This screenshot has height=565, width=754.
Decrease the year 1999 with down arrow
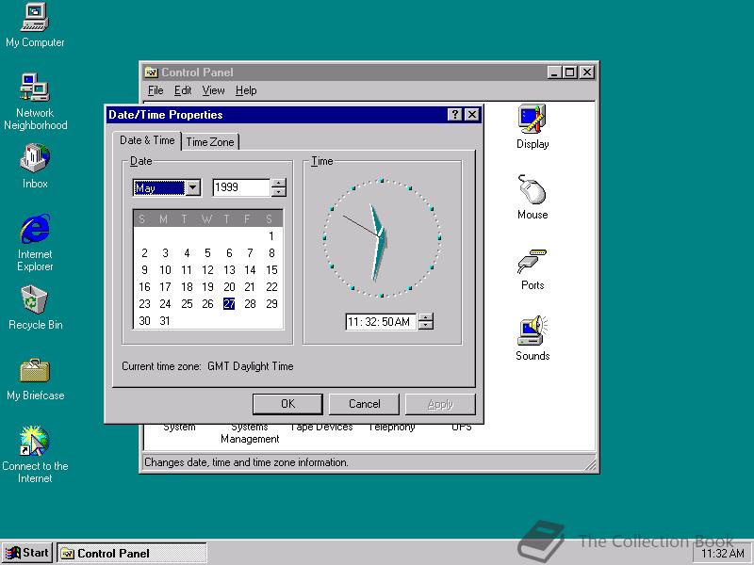[279, 192]
